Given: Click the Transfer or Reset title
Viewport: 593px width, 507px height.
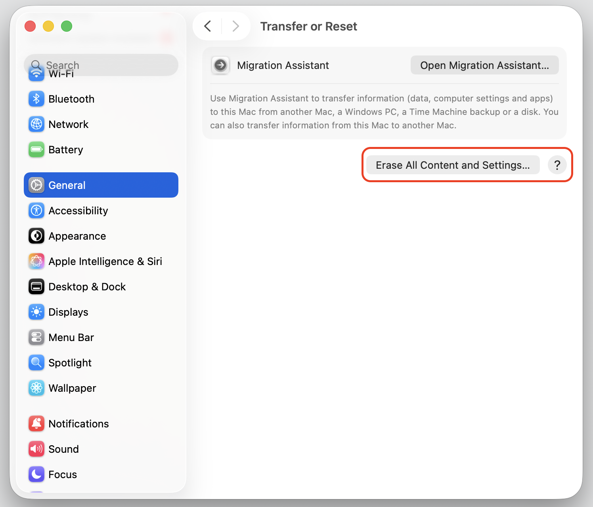Looking at the screenshot, I should click(x=308, y=27).
